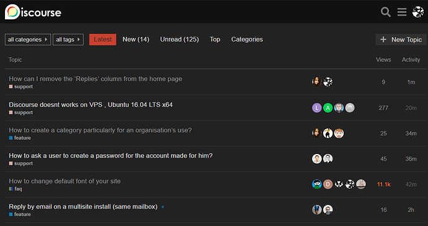
Task: Click purple L avatar in VPS topic
Action: [x=316, y=108]
